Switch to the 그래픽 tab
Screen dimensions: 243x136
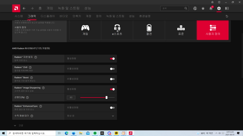click(x=32, y=16)
